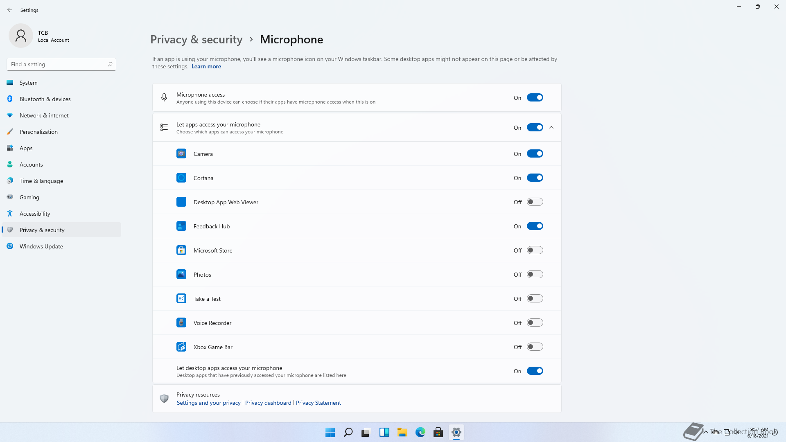The height and width of the screenshot is (442, 786).
Task: Click the Microsoft Store app icon in list
Action: [x=181, y=250]
